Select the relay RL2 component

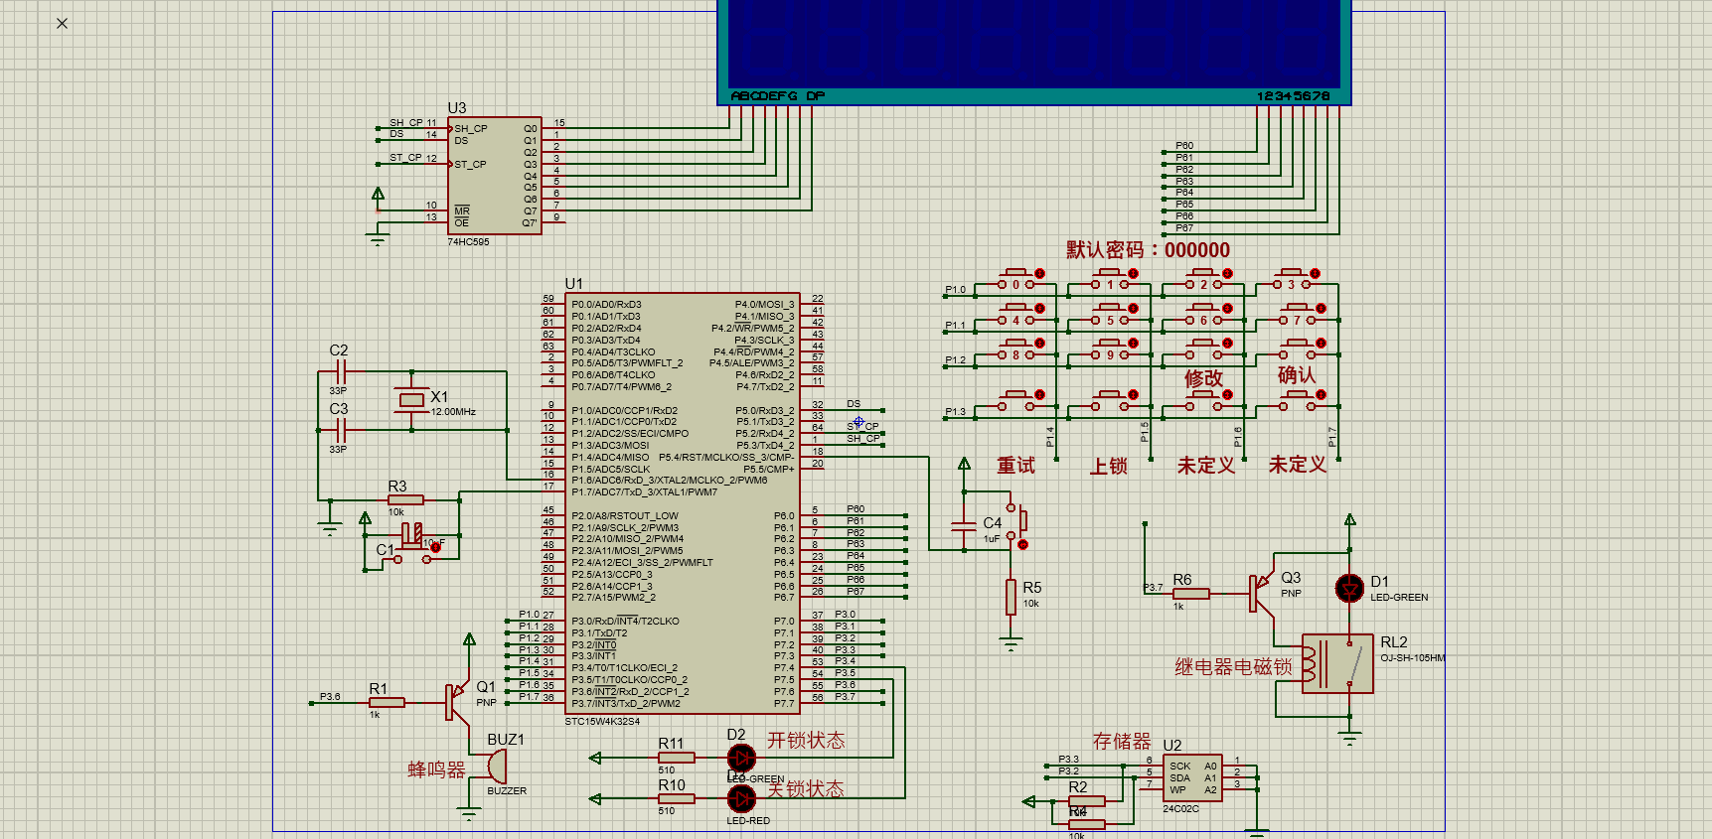pyautogui.click(x=1337, y=664)
